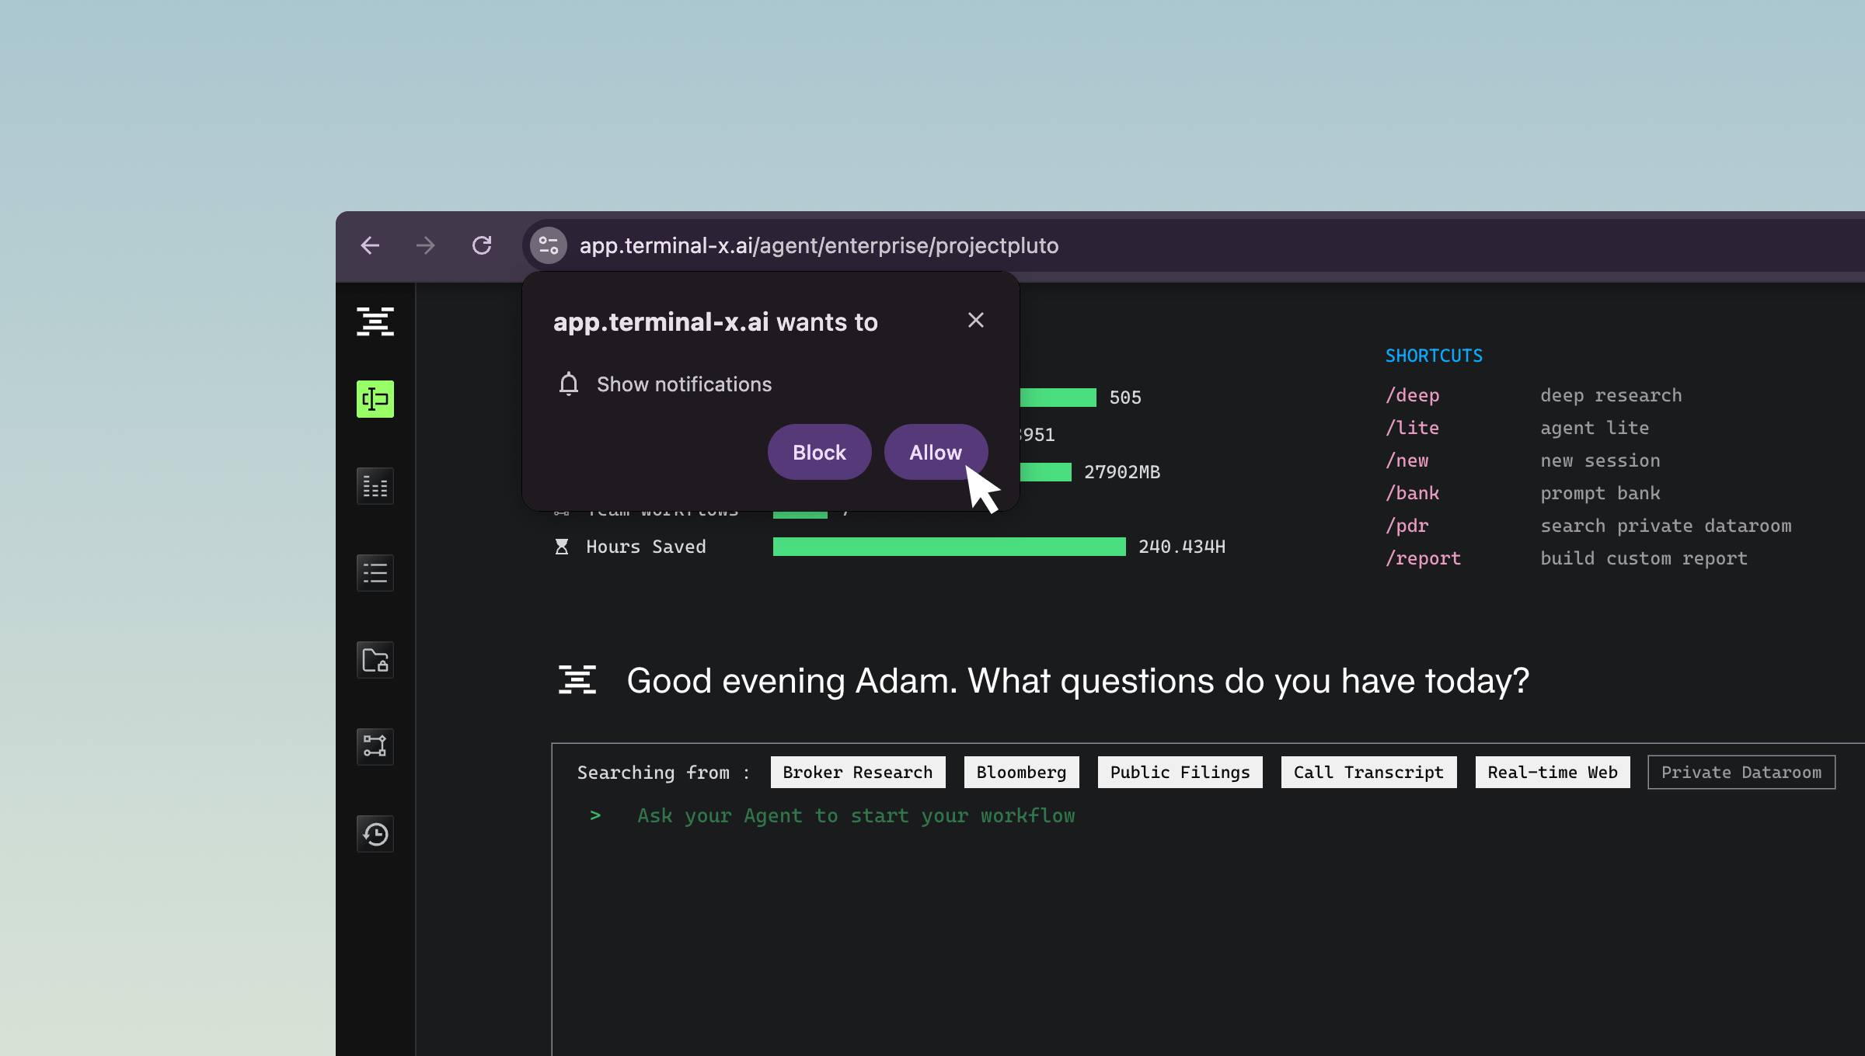Click the /deep shortcut command
Screen dimensions: 1865x1056
1412,395
